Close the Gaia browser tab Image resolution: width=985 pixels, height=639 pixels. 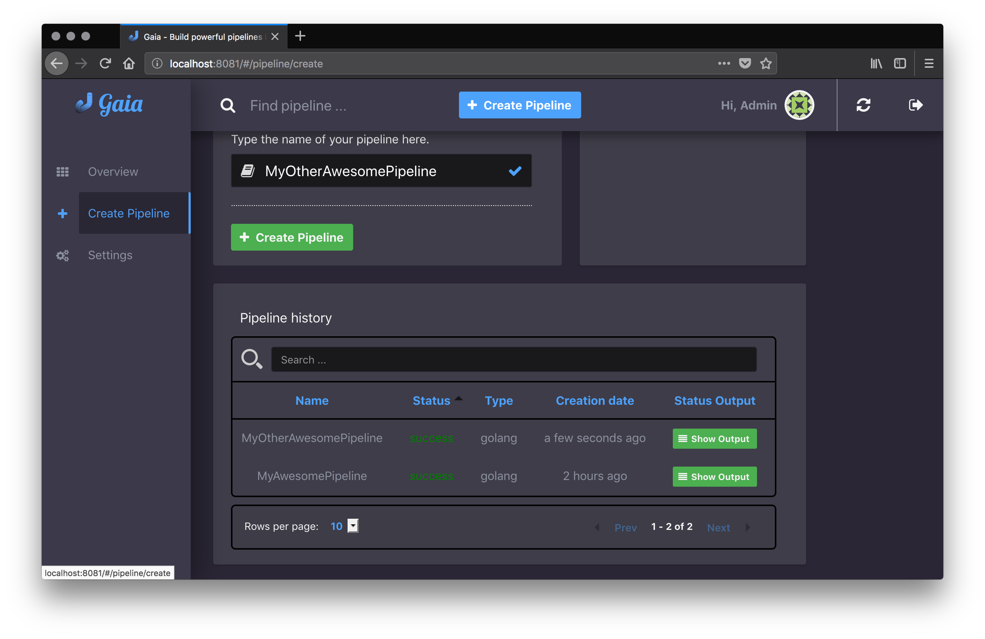coord(275,36)
